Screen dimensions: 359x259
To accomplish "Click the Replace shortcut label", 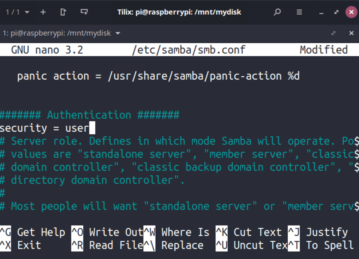I will (182, 245).
